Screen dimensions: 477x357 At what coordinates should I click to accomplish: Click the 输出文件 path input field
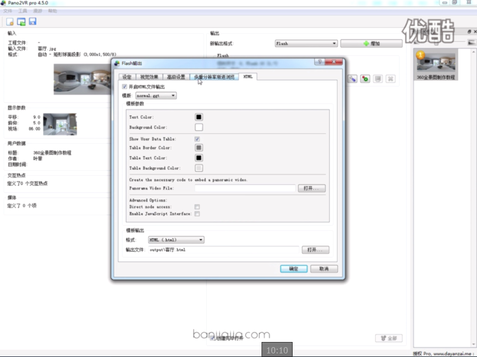coord(224,250)
